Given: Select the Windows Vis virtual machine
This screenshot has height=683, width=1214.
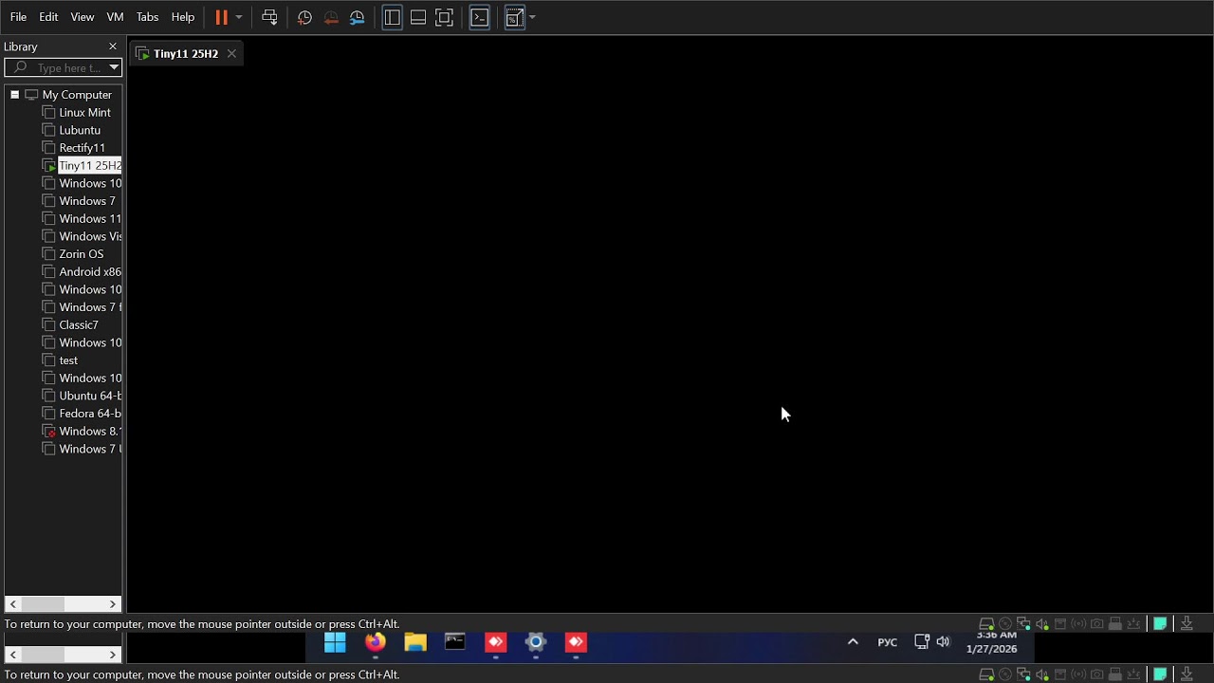Looking at the screenshot, I should pyautogui.click(x=90, y=236).
